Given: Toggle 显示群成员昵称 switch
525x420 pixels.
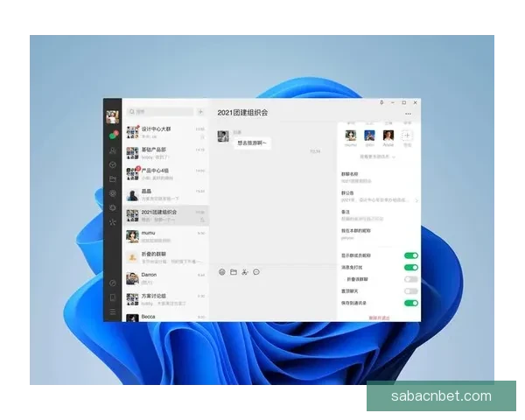Looking at the screenshot, I should pyautogui.click(x=410, y=255).
